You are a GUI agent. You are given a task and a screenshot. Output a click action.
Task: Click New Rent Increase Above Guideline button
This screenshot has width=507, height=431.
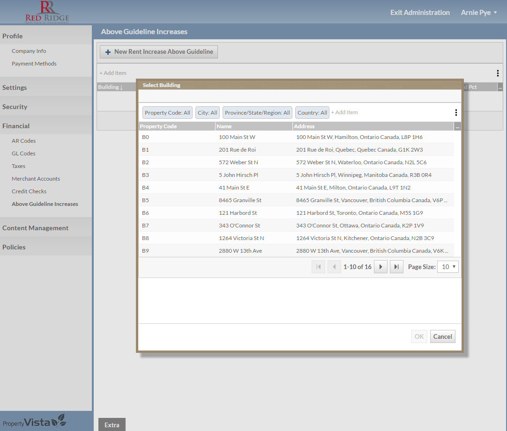tap(159, 52)
